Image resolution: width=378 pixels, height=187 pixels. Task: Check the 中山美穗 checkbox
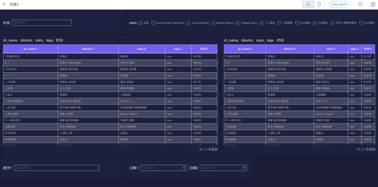pos(297,23)
